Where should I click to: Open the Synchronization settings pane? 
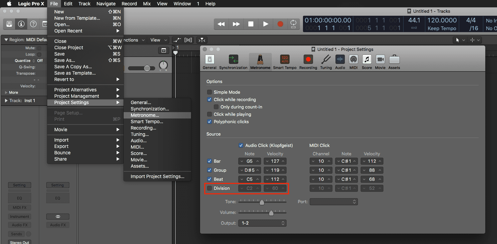click(233, 62)
